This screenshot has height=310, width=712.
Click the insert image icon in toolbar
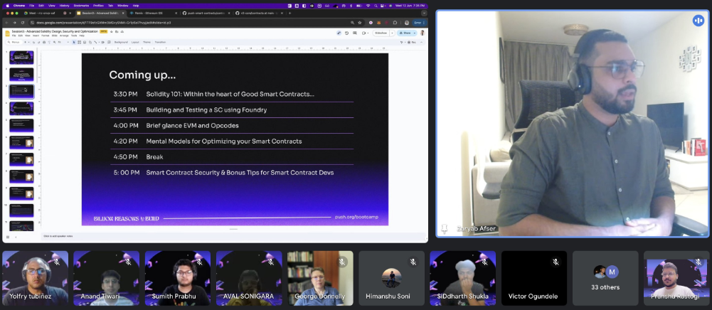click(x=85, y=42)
